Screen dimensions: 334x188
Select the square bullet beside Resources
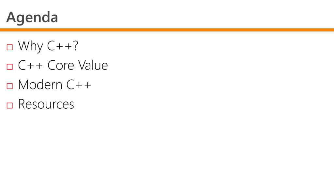pyautogui.click(x=9, y=105)
